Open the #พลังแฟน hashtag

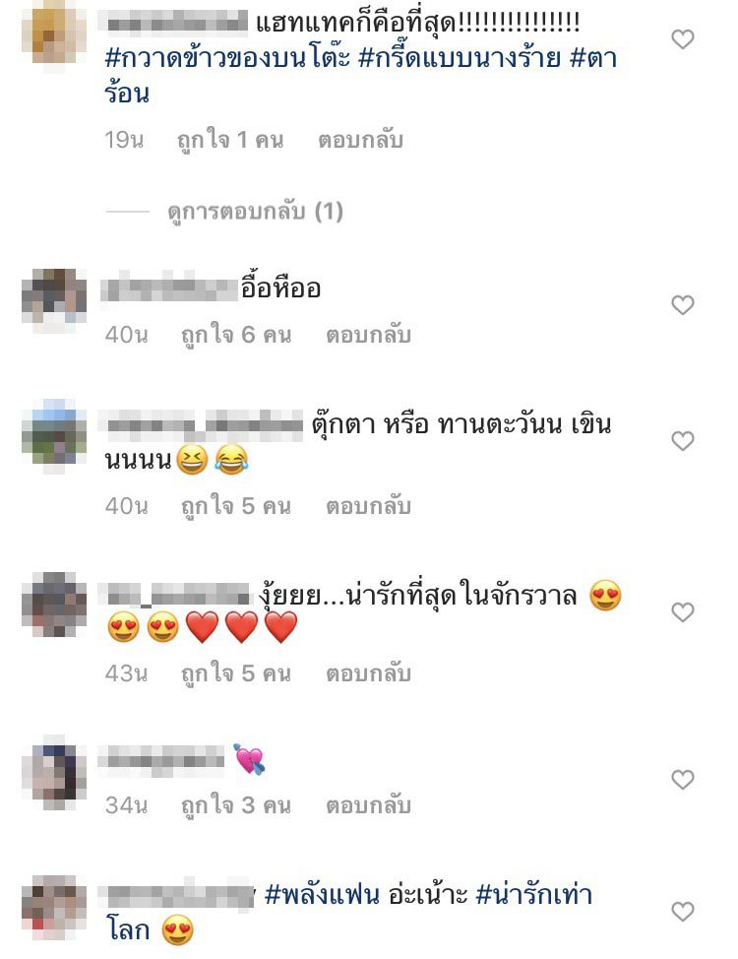(x=322, y=895)
